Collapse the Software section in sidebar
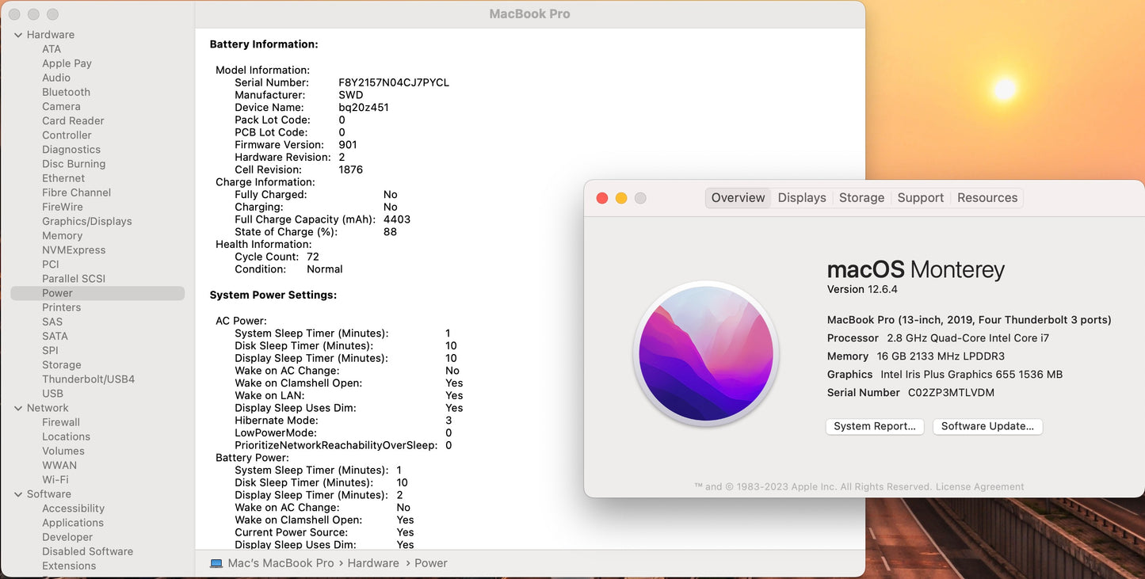Screen dimensions: 1145x579 18,494
